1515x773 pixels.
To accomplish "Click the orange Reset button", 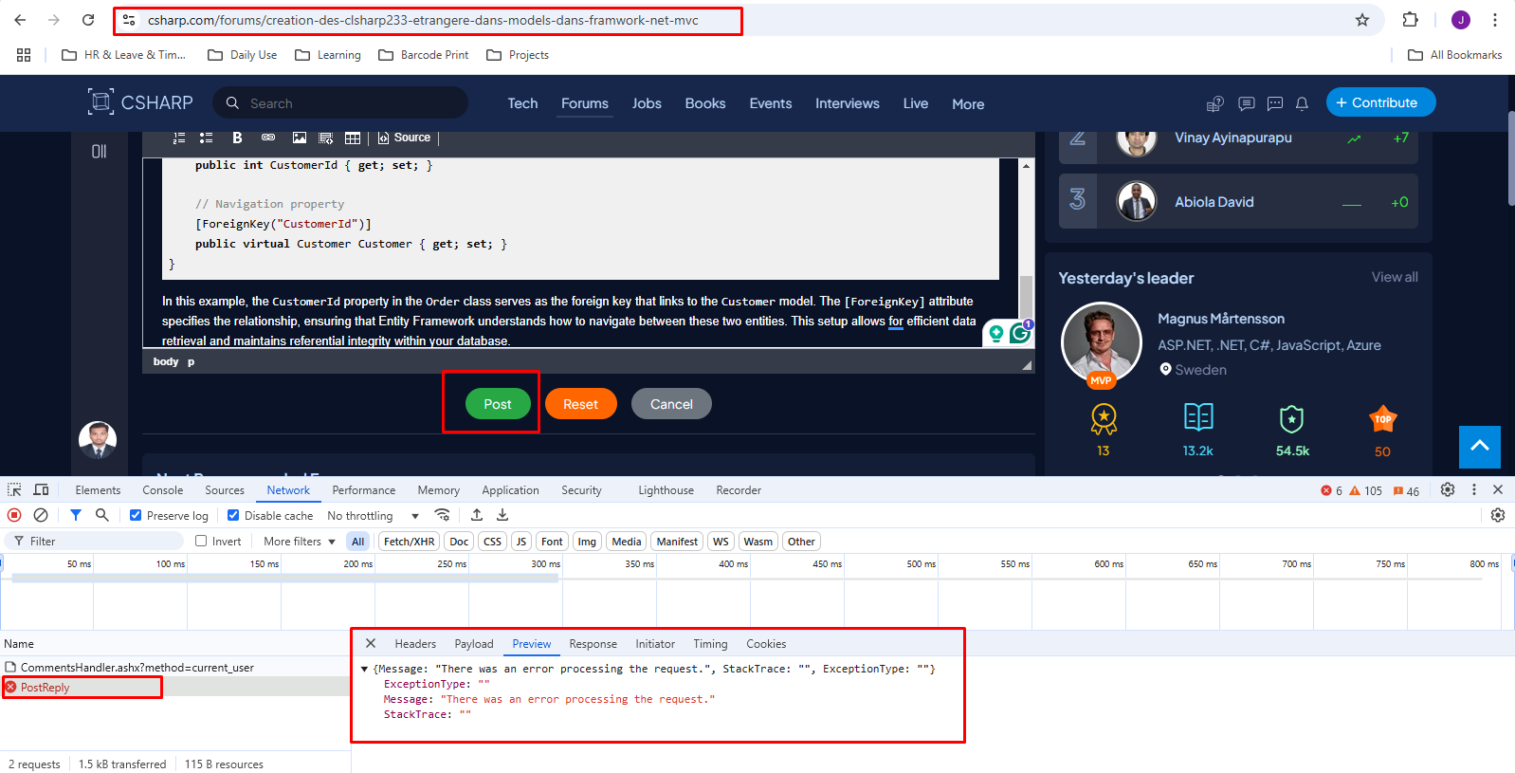I will pos(581,404).
